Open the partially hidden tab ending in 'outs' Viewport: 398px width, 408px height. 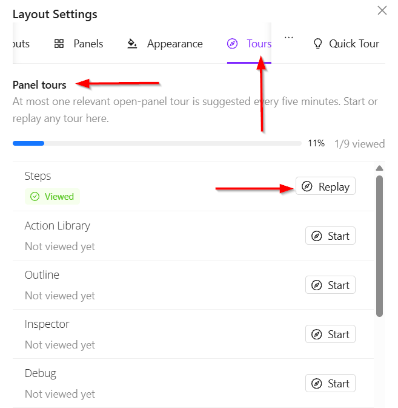(21, 44)
